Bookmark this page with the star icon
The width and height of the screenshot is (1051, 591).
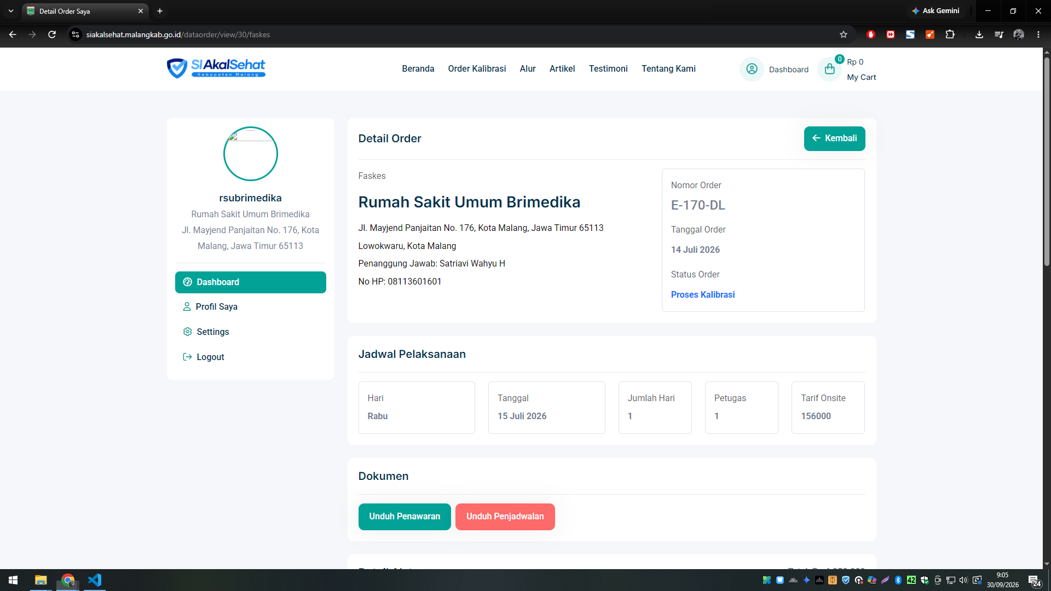(844, 34)
